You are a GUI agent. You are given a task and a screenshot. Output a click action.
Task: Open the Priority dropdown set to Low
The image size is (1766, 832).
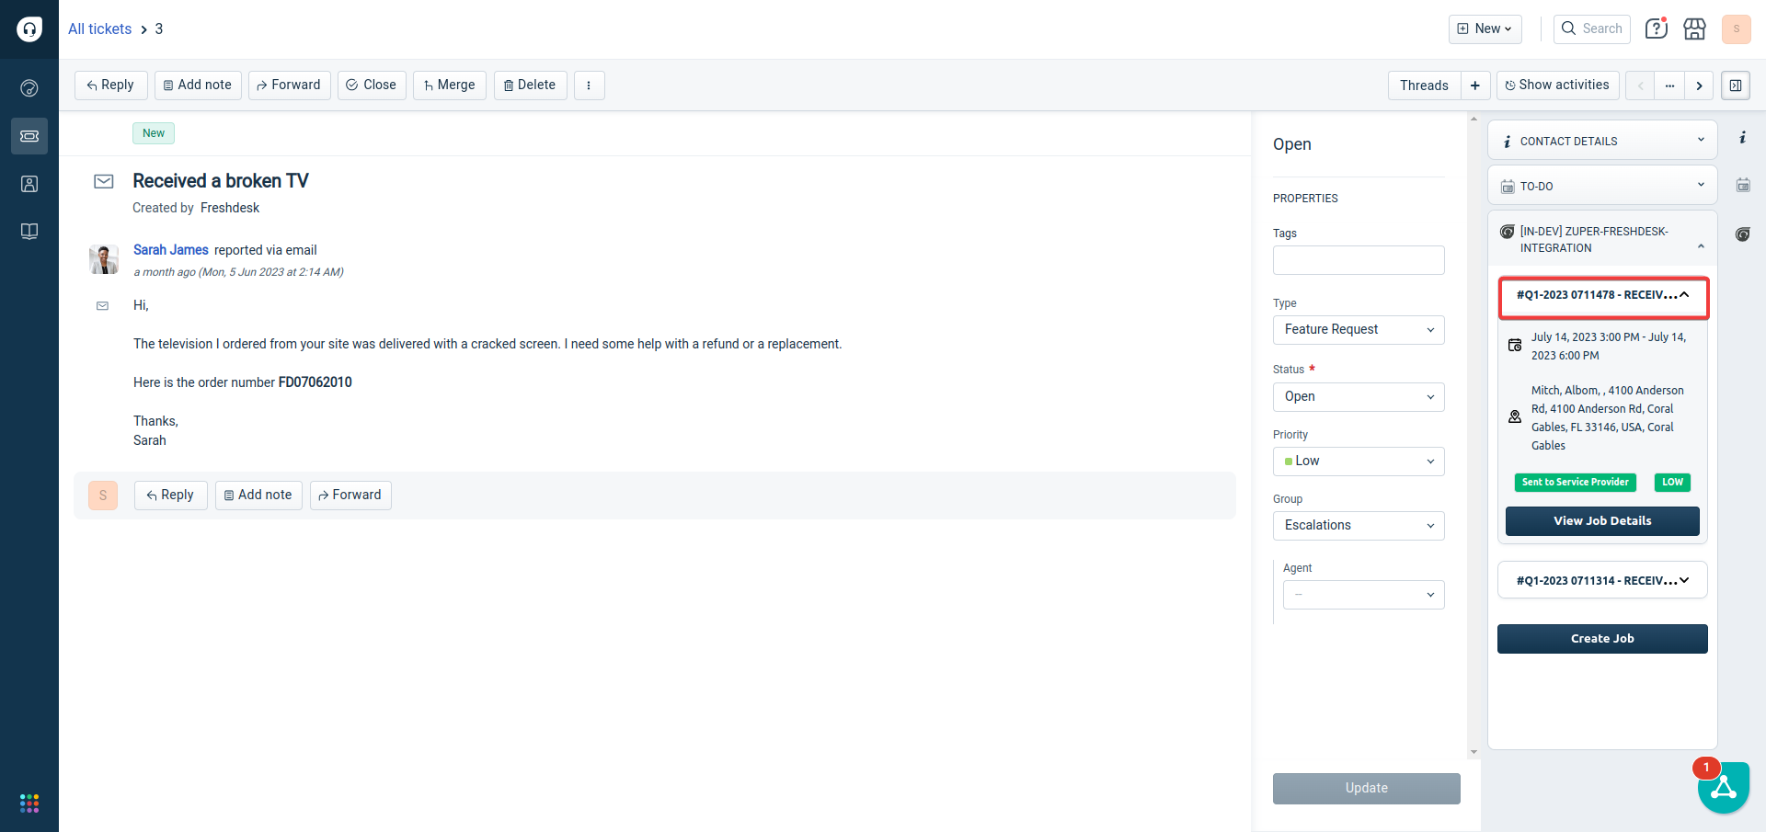[x=1359, y=462]
